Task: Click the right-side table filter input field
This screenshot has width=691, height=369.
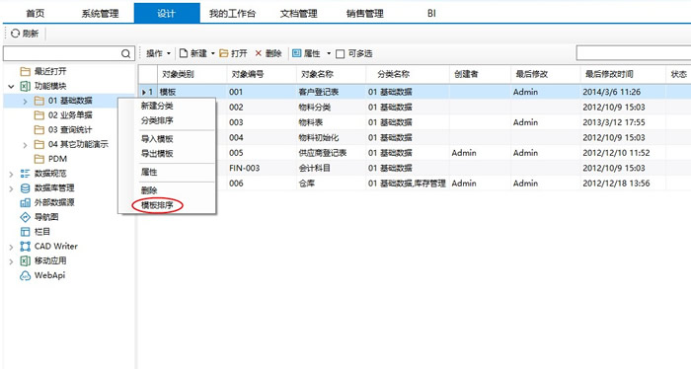Action: point(634,53)
